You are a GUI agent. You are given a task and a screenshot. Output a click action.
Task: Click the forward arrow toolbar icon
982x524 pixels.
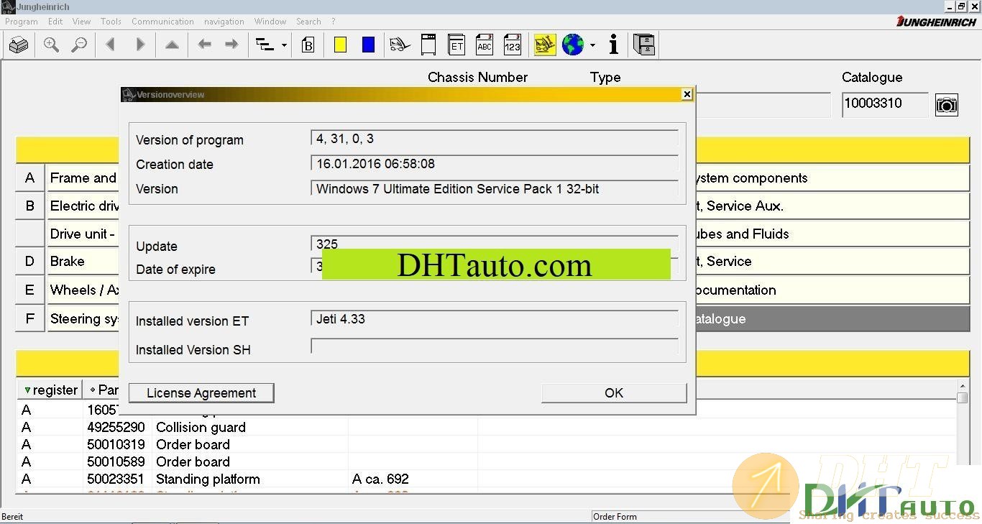point(231,45)
